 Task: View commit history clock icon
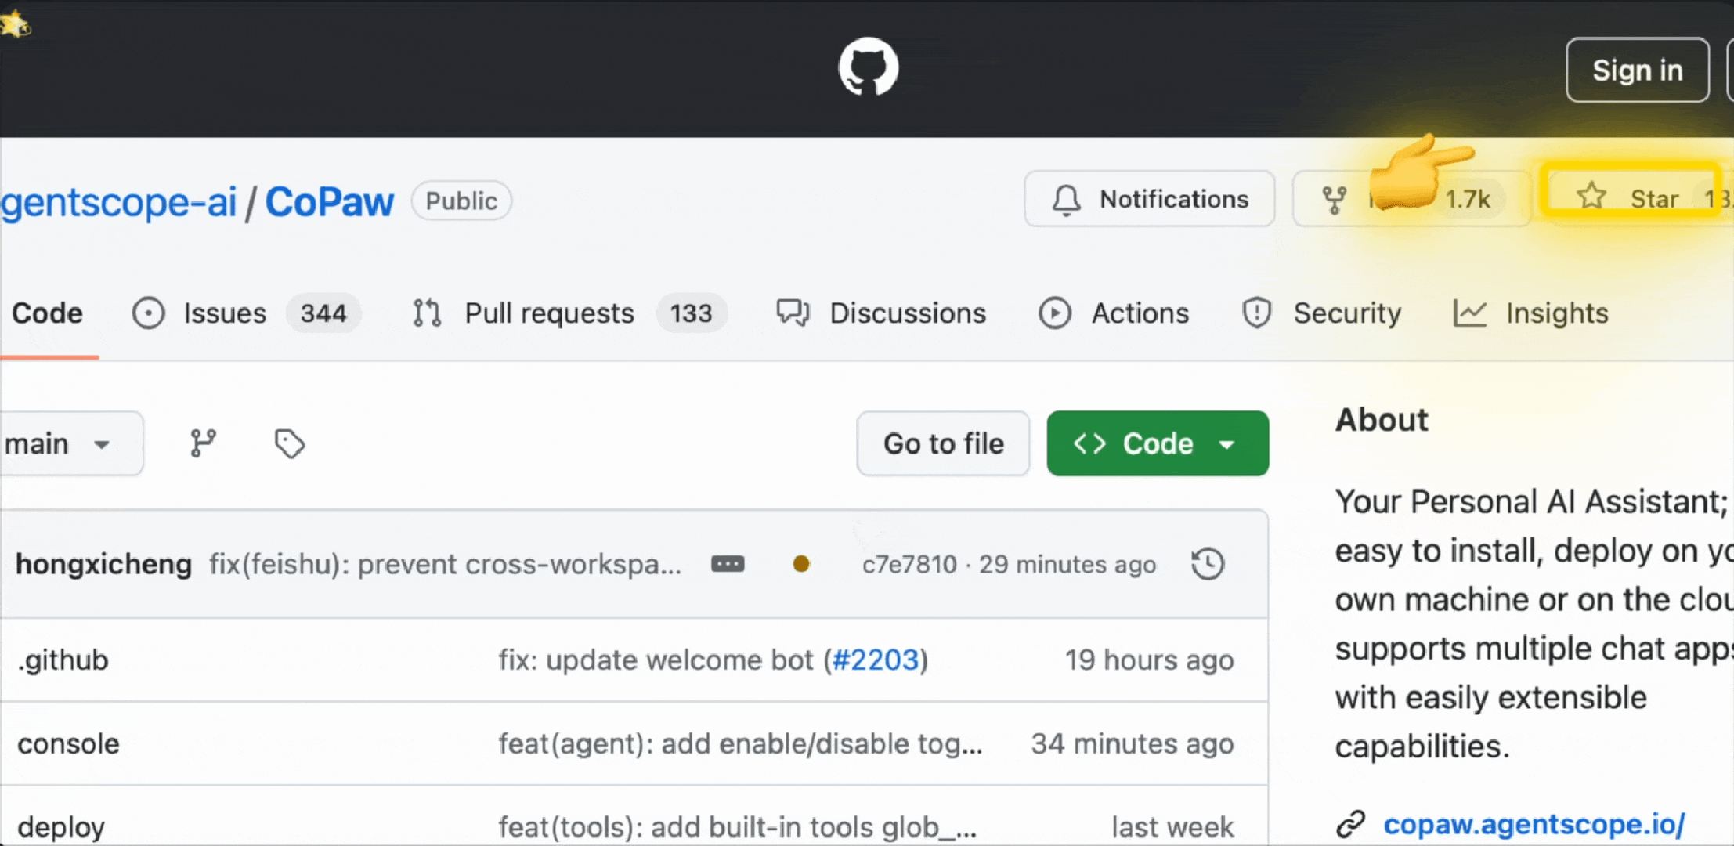pyautogui.click(x=1207, y=564)
